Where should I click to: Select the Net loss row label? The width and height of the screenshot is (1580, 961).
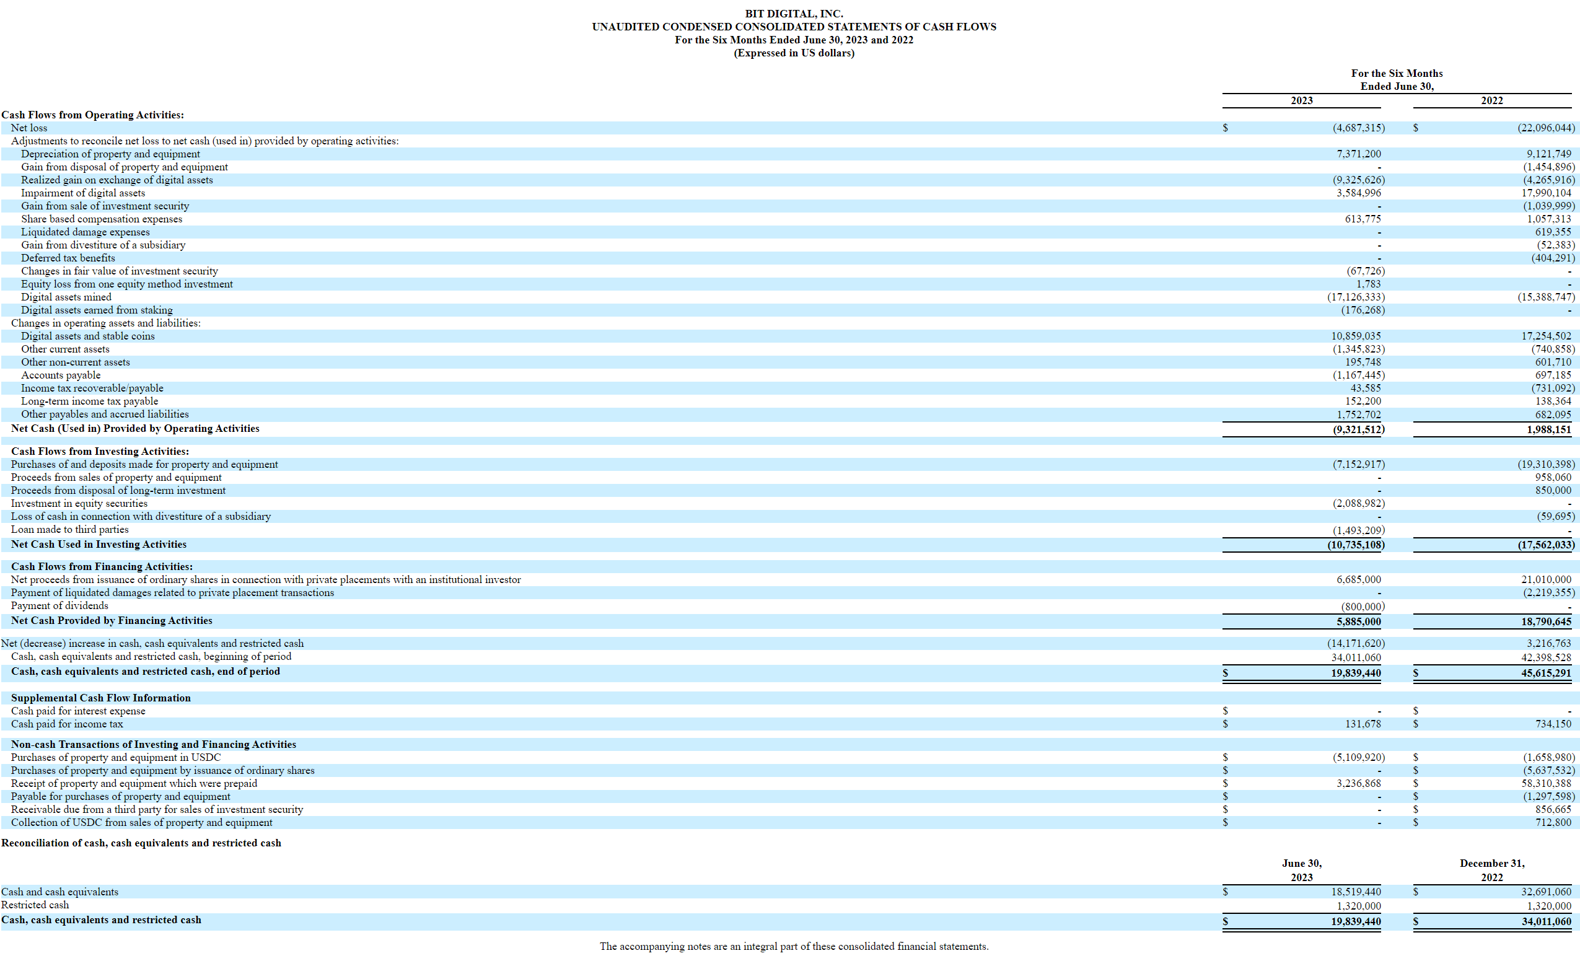coord(30,128)
